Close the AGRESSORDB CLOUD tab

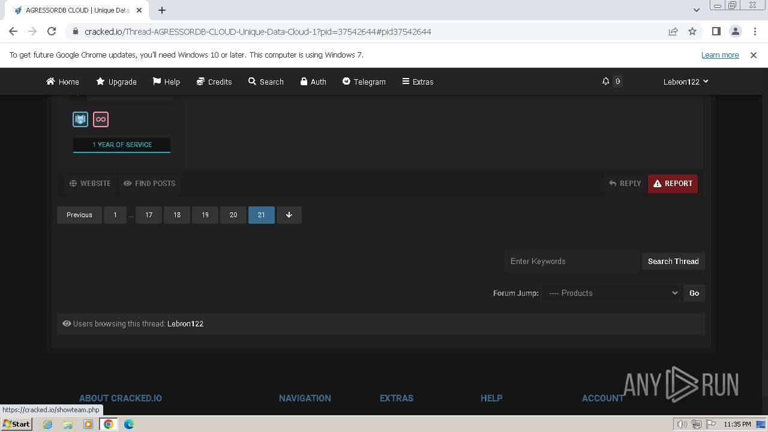(140, 10)
